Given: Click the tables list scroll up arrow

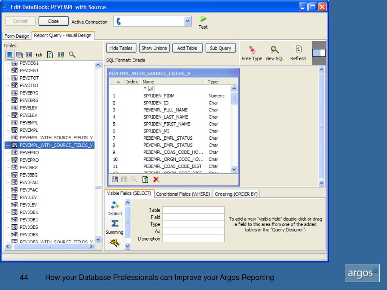Looking at the screenshot, I should pos(98,65).
